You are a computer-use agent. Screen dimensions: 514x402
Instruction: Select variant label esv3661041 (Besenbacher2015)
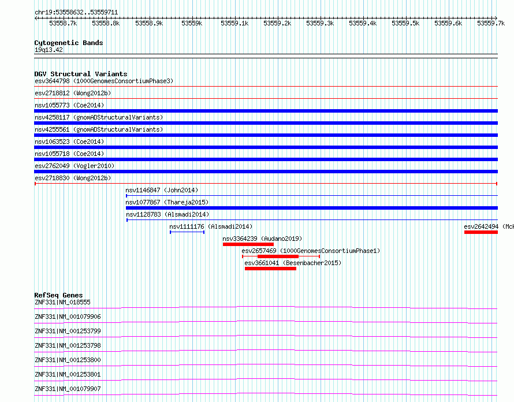[x=293, y=263]
